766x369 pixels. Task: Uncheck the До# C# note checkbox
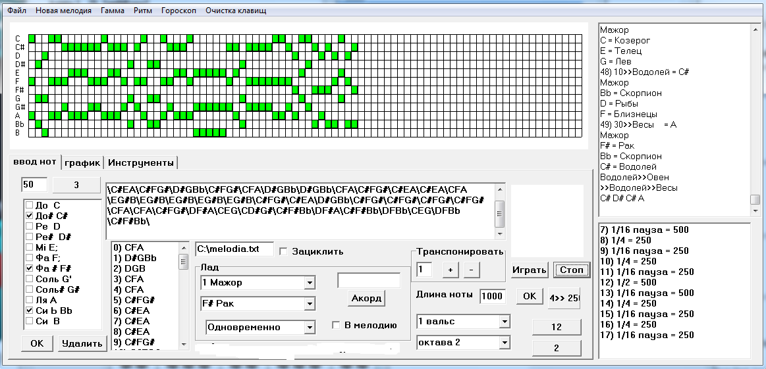[x=28, y=216]
